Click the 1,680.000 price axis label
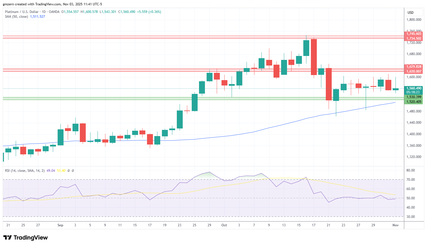Screen dimensions: 427x246 (x=414, y=54)
